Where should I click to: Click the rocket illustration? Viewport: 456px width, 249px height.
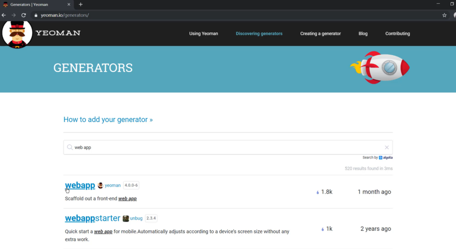[380, 67]
